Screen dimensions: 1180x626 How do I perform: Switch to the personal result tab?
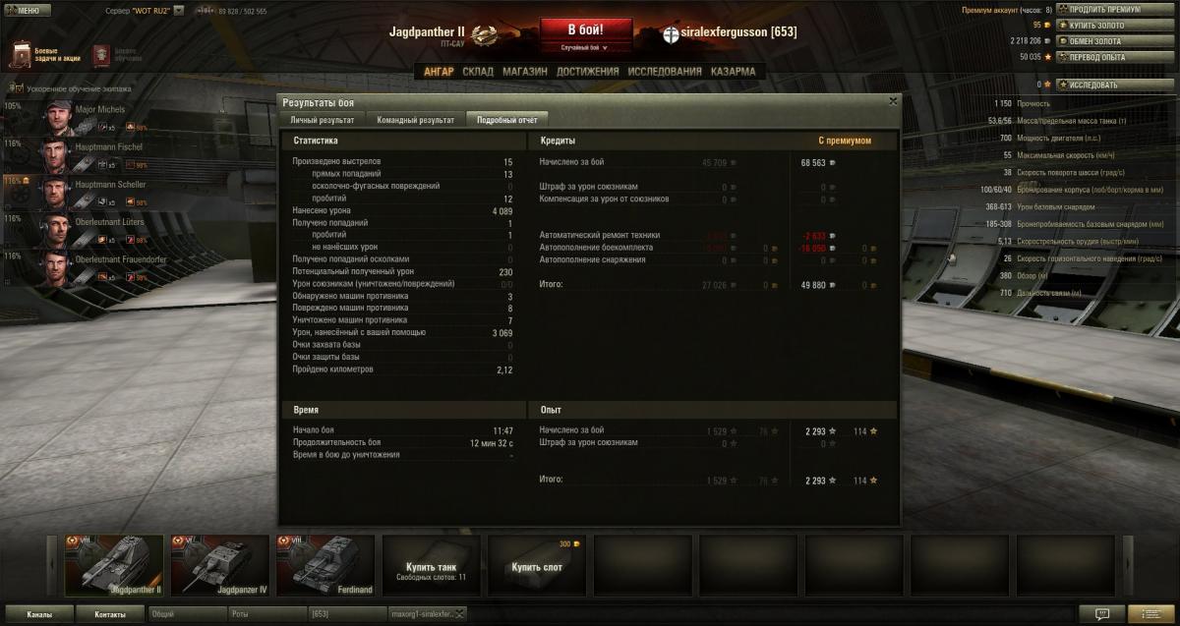pos(323,120)
